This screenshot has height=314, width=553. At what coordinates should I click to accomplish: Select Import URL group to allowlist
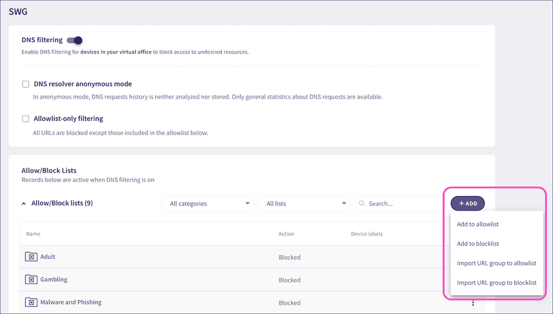point(496,263)
